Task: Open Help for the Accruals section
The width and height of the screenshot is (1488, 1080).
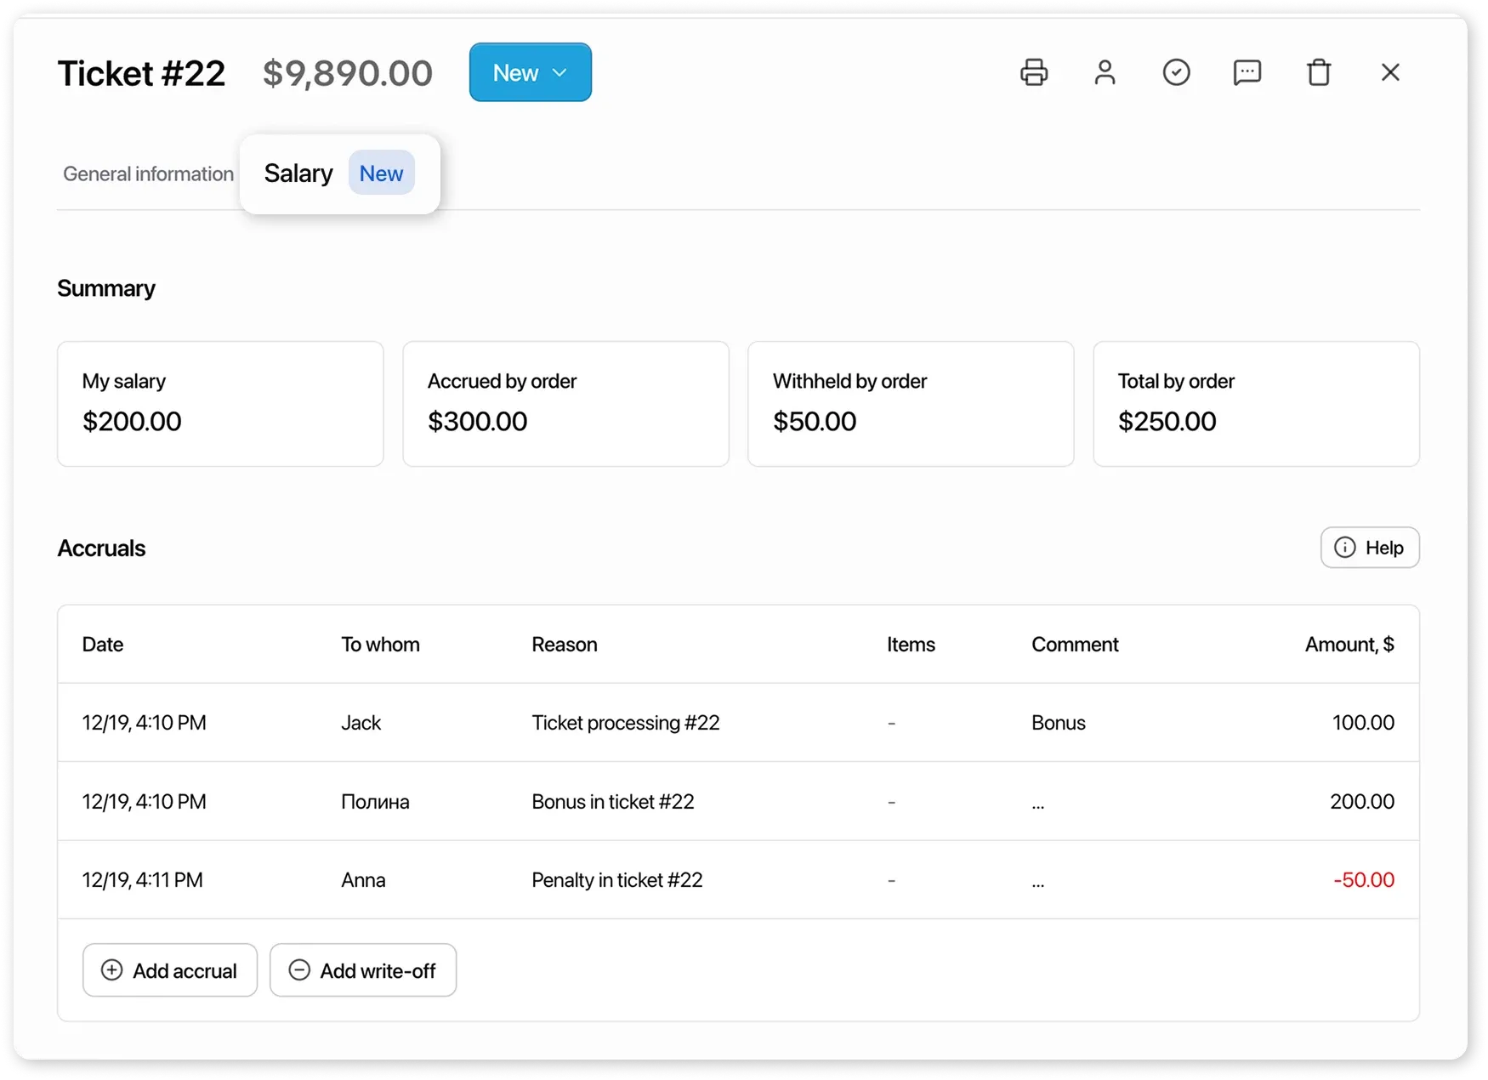Action: [x=1370, y=548]
